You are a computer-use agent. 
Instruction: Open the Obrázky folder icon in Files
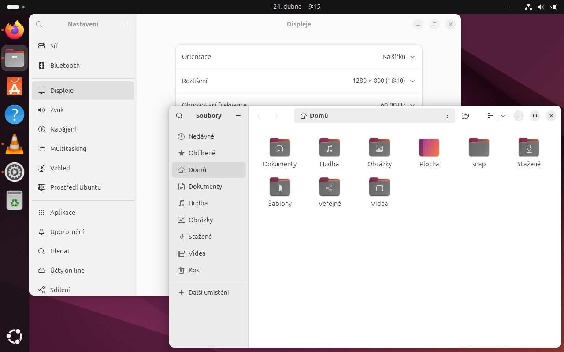pyautogui.click(x=379, y=147)
